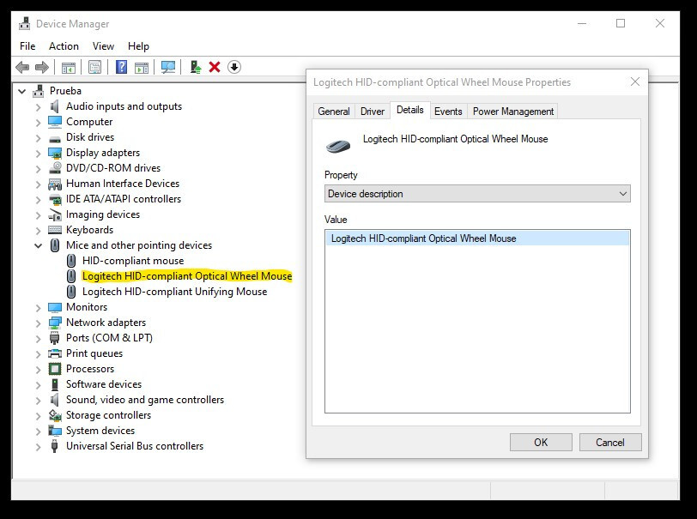Image resolution: width=697 pixels, height=519 pixels.
Task: Collapse Mice and other pointing devices
Action: pos(39,245)
